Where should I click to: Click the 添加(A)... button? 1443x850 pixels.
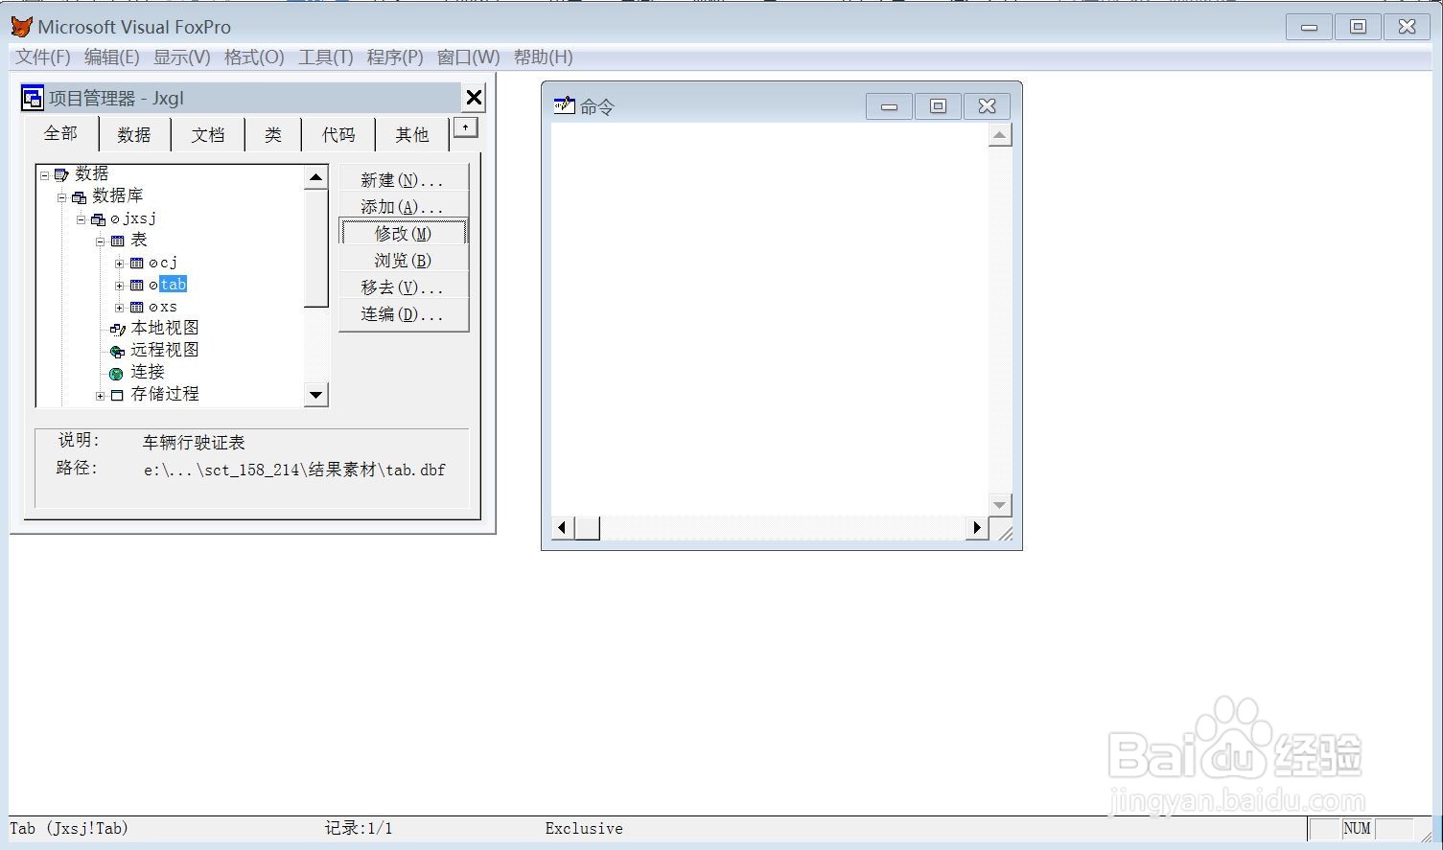404,207
